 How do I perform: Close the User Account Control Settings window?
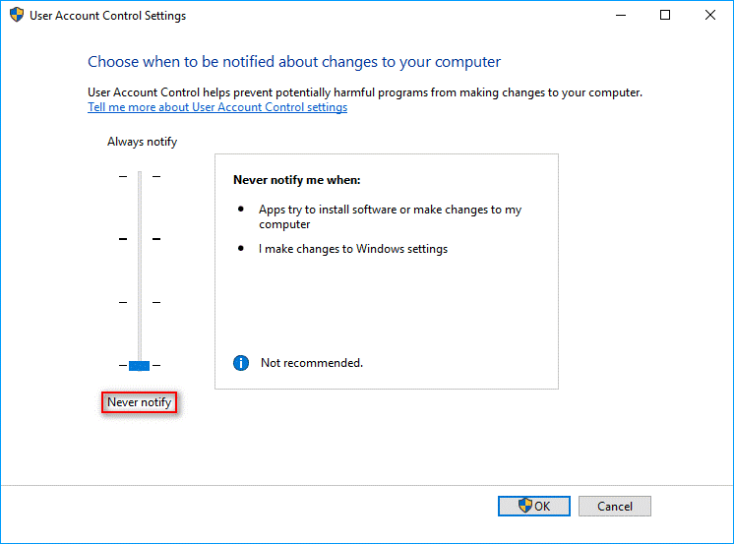click(x=710, y=16)
